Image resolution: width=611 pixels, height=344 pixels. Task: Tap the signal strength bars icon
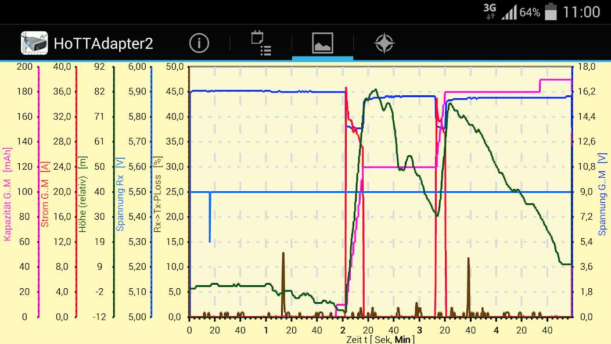click(x=509, y=12)
